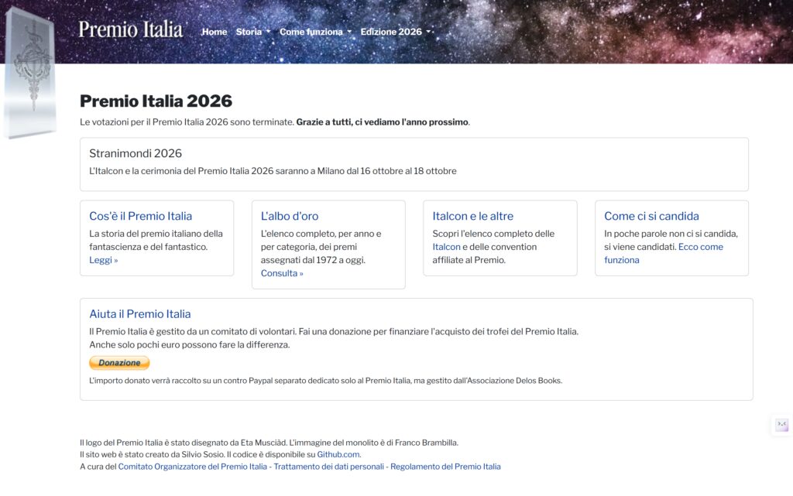This screenshot has width=793, height=496.
Task: Expand the Come funziona dropdown menu
Action: (x=315, y=32)
